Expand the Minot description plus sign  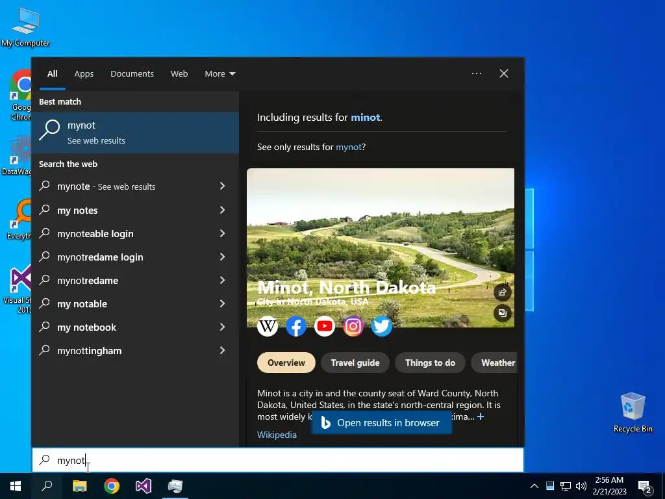click(481, 416)
